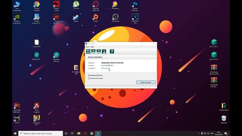
Task: Select the Kaspersky Internet Security product name
Action: pos(112,63)
